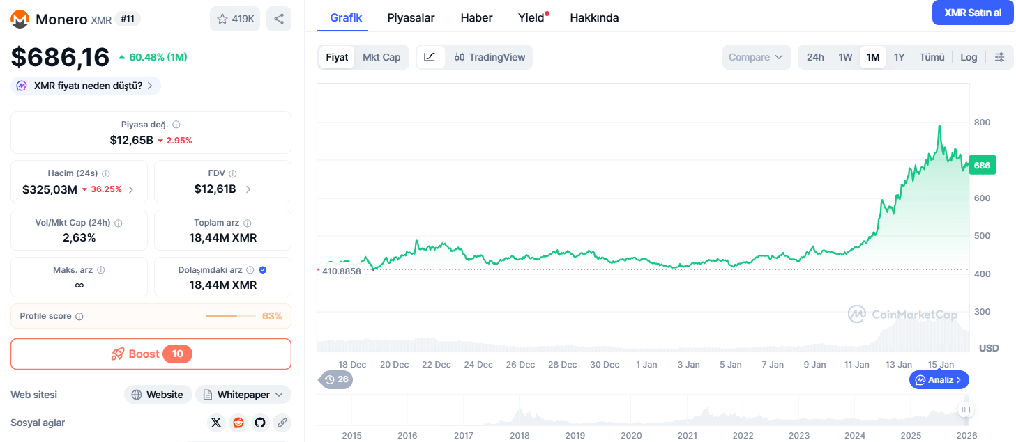The image size is (1016, 442).
Task: Select the Mkt Cap chart toggle
Action: coord(381,57)
